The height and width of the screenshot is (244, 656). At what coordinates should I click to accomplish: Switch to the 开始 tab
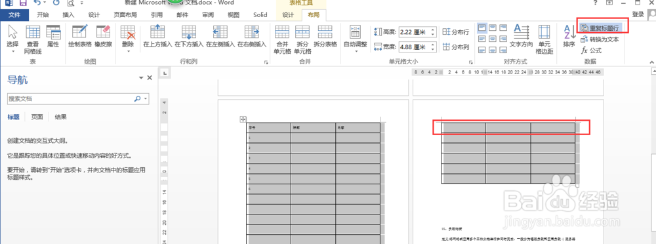coord(43,15)
